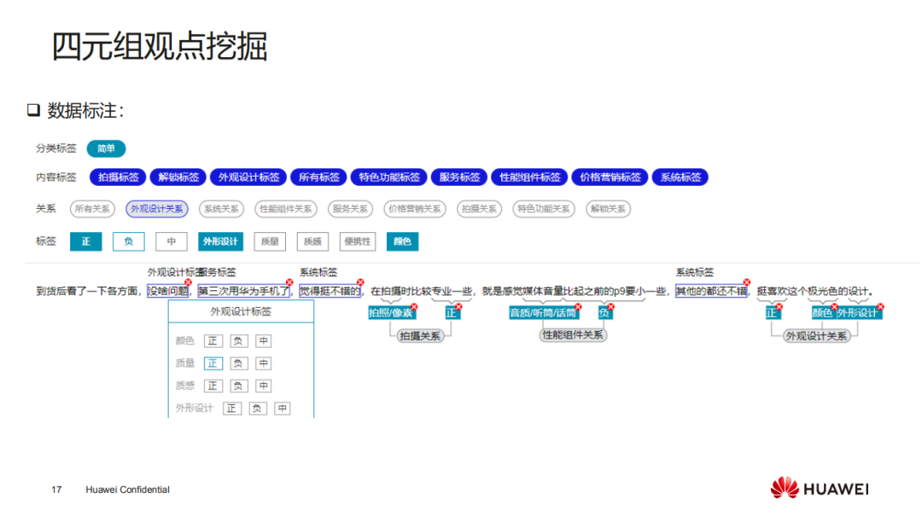This screenshot has height=516, width=922.
Task: Toggle the 正 label button in label row
Action: pos(86,241)
